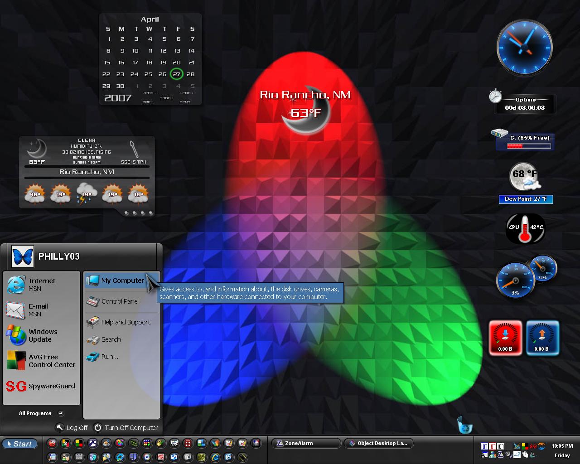Expand All Programs arrow
The width and height of the screenshot is (580, 464).
point(61,413)
